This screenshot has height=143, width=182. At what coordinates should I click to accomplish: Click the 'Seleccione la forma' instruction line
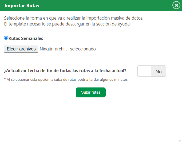pyautogui.click(x=74, y=18)
